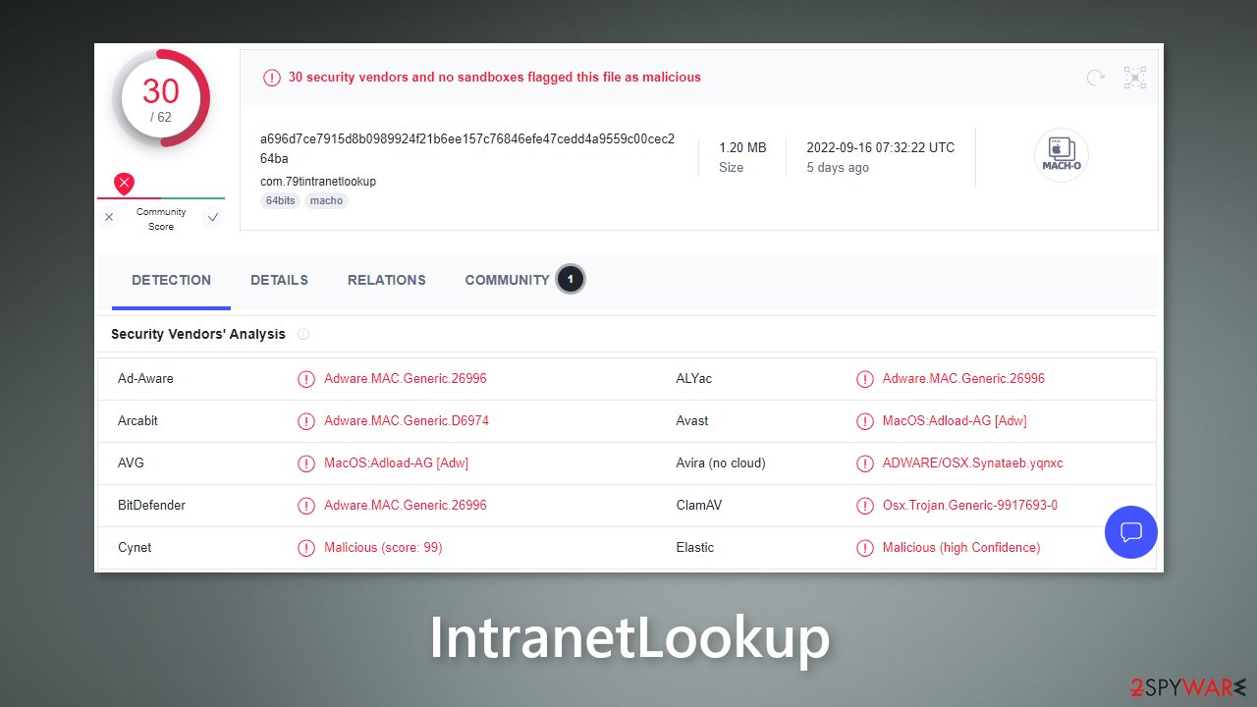Click the info icon beside Security Vendors' Analysis
Screen dimensions: 1257x707
click(303, 334)
